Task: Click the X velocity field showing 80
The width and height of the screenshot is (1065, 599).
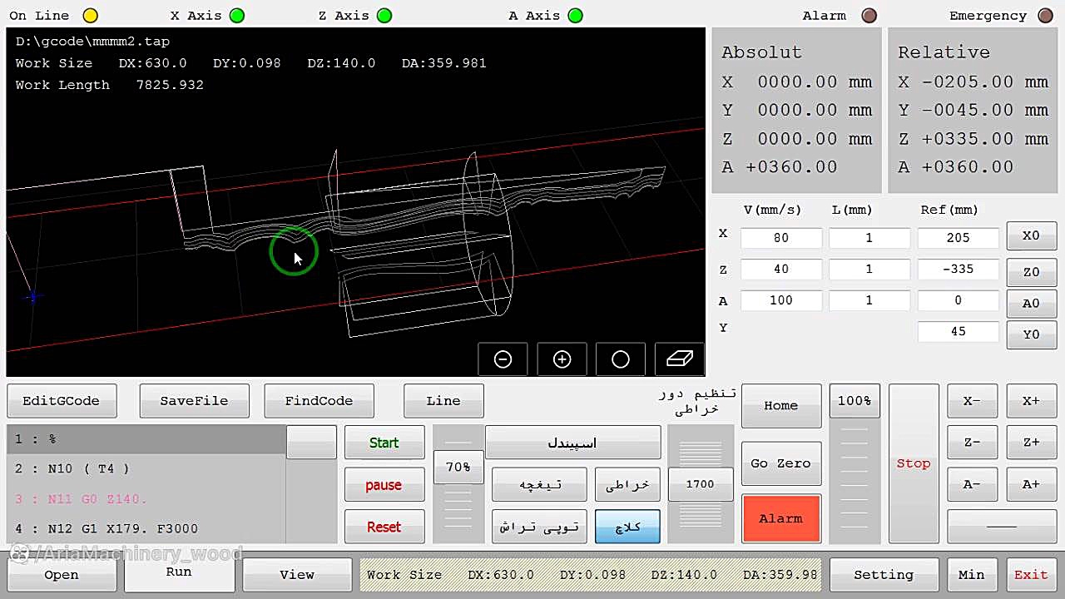Action: pos(781,238)
